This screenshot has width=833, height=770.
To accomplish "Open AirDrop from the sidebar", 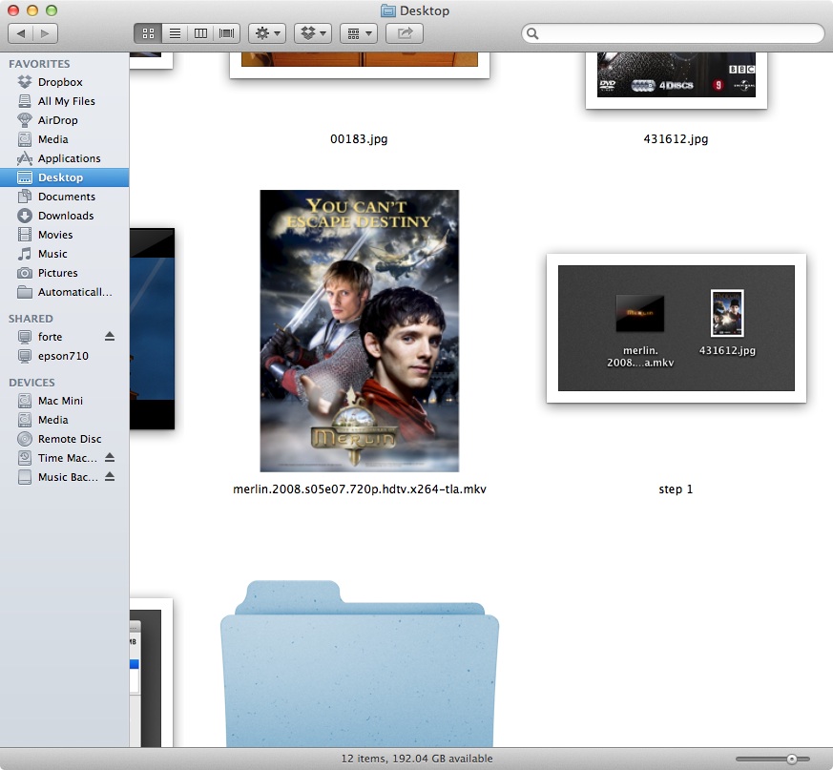I will (x=64, y=120).
